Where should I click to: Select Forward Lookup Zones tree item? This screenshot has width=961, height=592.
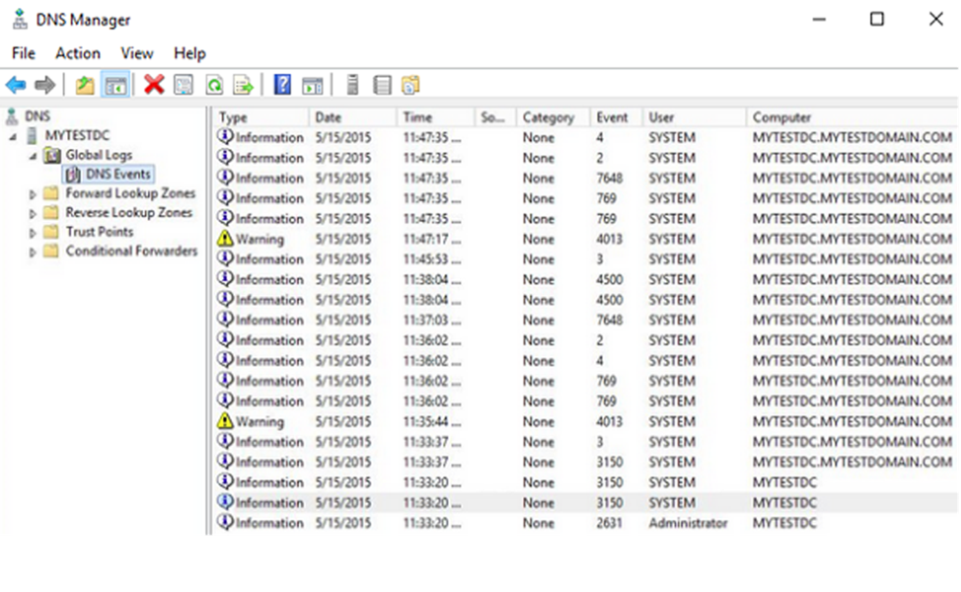point(130,193)
